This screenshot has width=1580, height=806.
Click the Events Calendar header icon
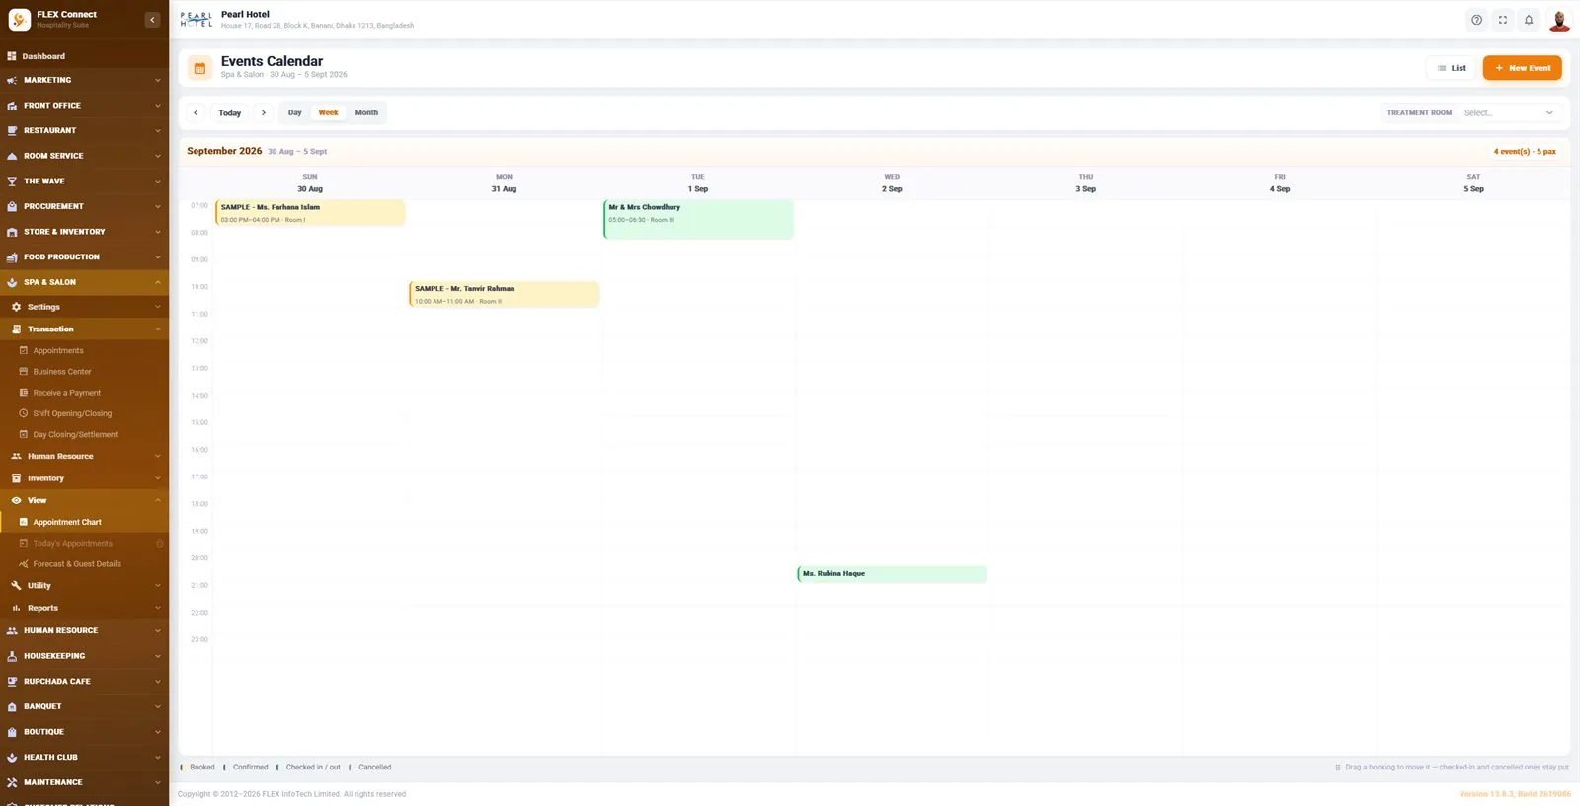pos(199,68)
